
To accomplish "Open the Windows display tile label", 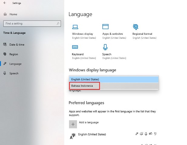I will pyautogui.click(x=82, y=34).
